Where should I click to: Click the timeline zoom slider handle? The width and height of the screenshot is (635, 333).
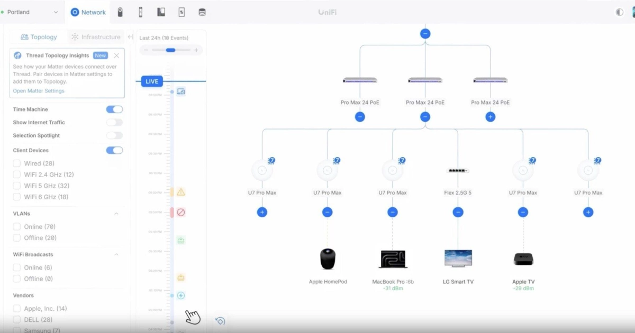coord(170,50)
